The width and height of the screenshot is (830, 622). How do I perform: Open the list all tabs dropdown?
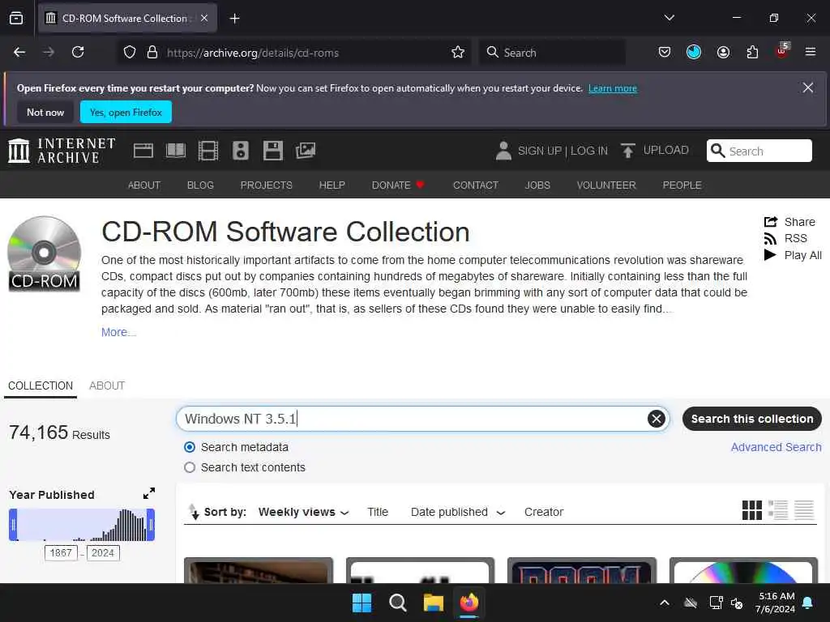669,18
